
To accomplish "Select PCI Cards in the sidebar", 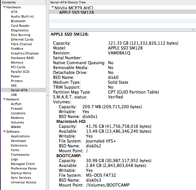I will tap(18, 67).
